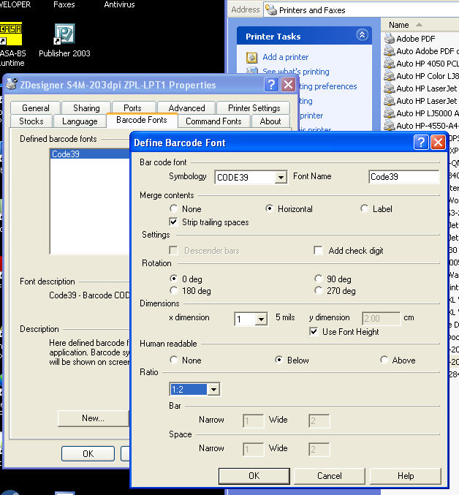Collapse the Printer Tasks panel chevron
This screenshot has width=459, height=495.
[362, 34]
